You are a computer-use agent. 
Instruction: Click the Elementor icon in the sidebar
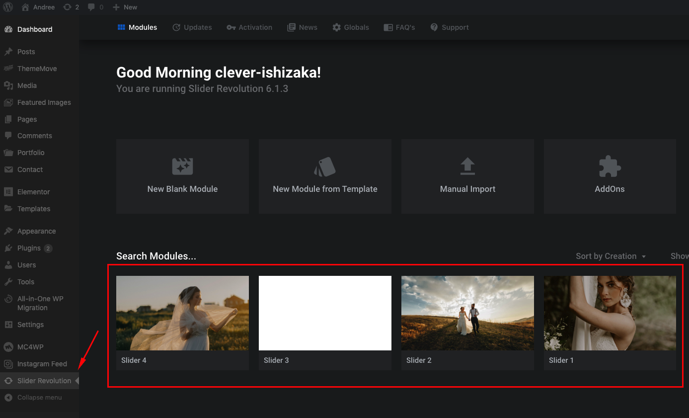tap(8, 192)
